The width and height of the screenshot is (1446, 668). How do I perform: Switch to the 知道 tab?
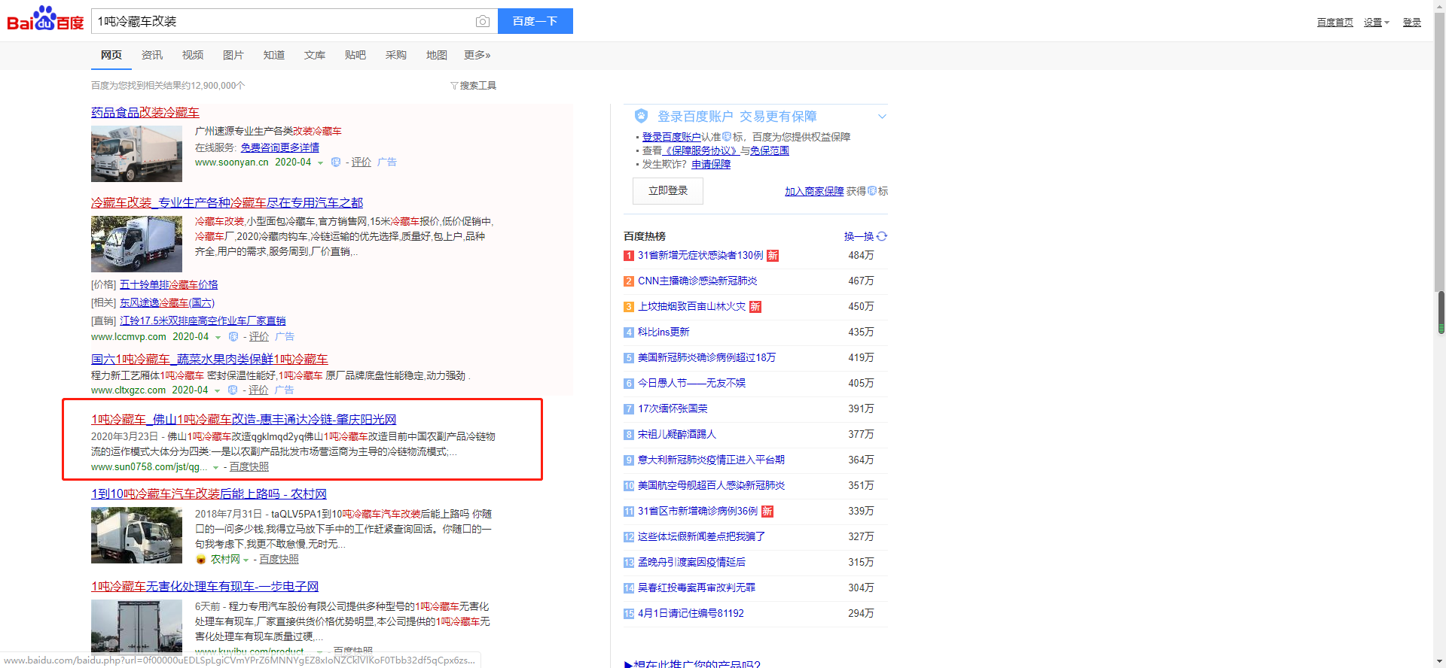click(274, 55)
